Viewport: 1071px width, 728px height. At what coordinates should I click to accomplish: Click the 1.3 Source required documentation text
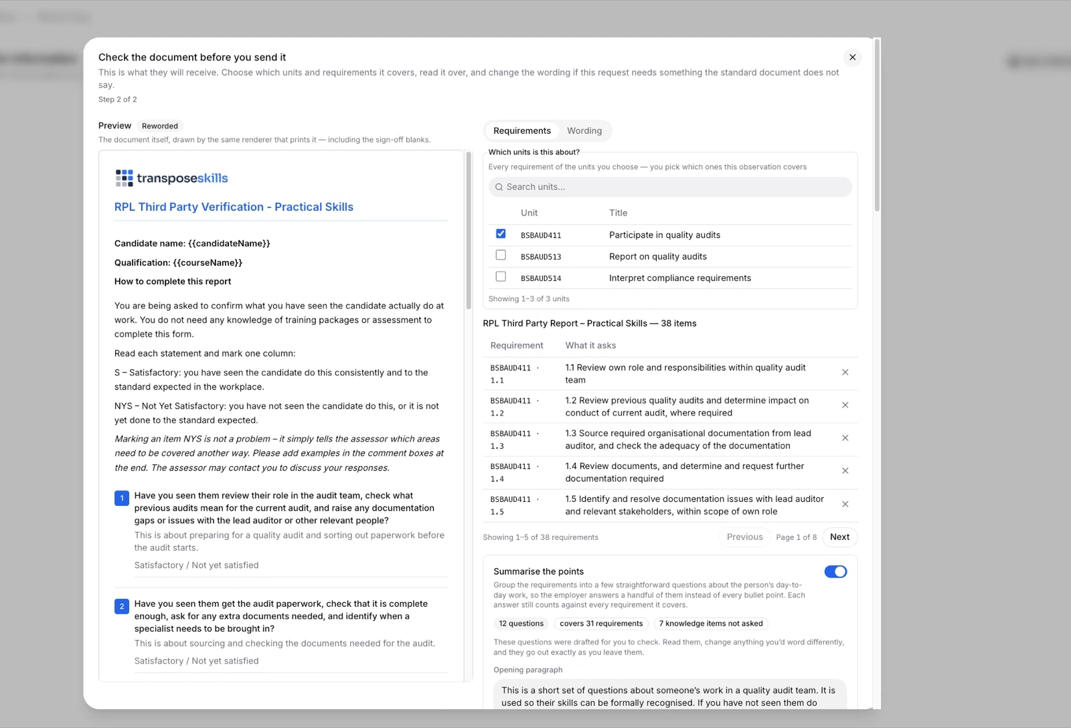click(688, 440)
